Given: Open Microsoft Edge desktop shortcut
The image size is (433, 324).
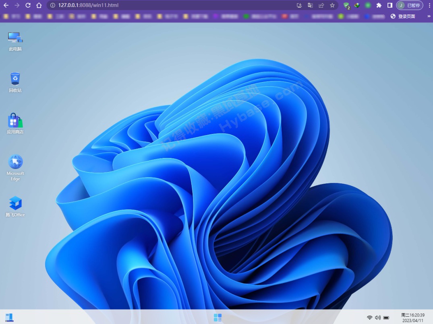Looking at the screenshot, I should pos(15,168).
